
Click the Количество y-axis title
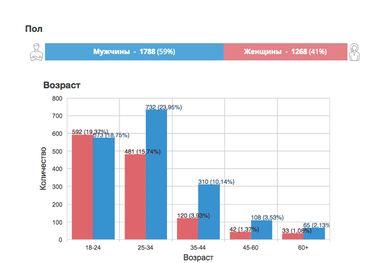coord(43,169)
